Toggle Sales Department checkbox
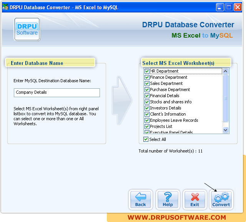 coord(147,83)
